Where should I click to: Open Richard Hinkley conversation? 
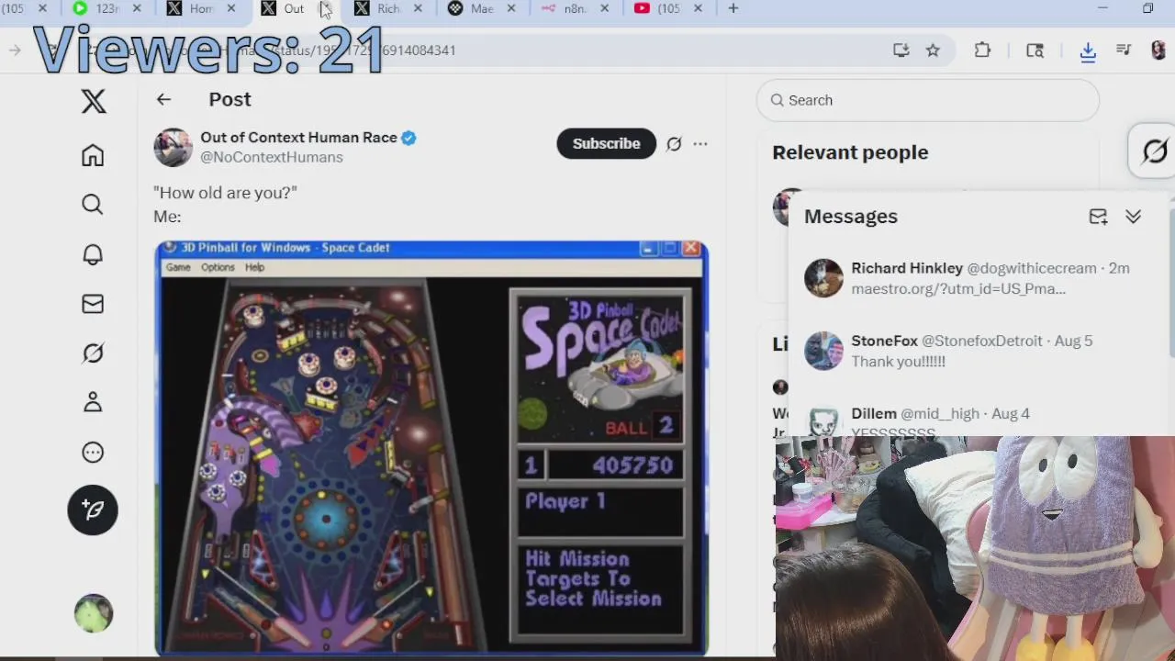pyautogui.click(x=979, y=278)
